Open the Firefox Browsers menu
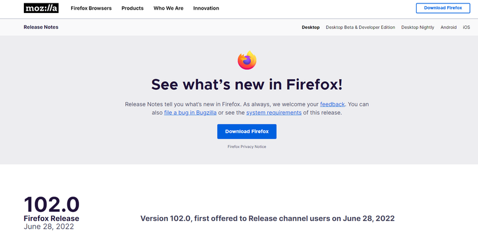Viewport: 478px width, 234px height. 91,9
